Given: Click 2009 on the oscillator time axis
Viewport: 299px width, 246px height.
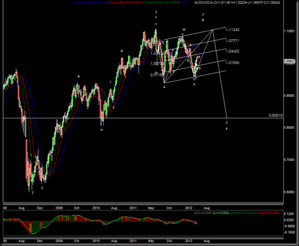Looking at the screenshot, I should (x=59, y=241).
